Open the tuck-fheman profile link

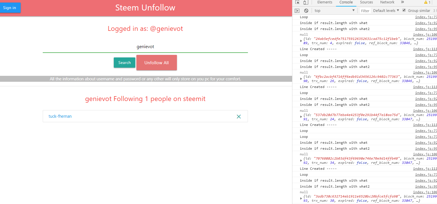tap(60, 116)
